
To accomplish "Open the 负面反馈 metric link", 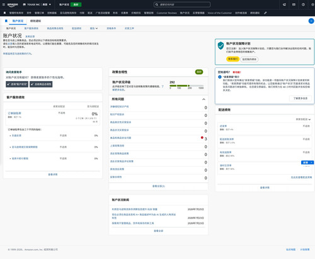I will coord(16,136).
